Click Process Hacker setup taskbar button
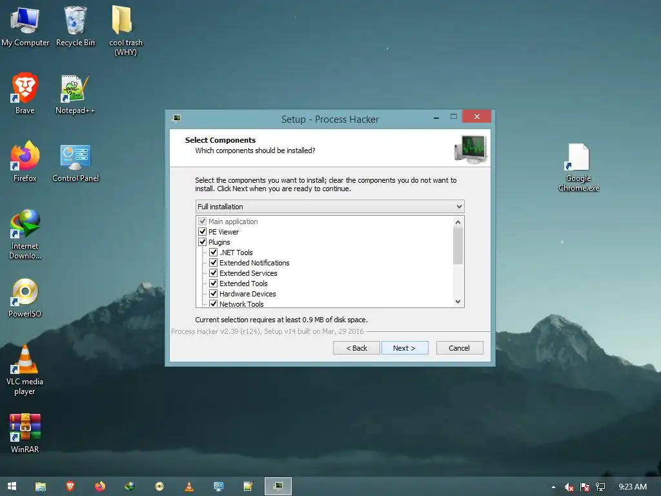 [x=278, y=486]
